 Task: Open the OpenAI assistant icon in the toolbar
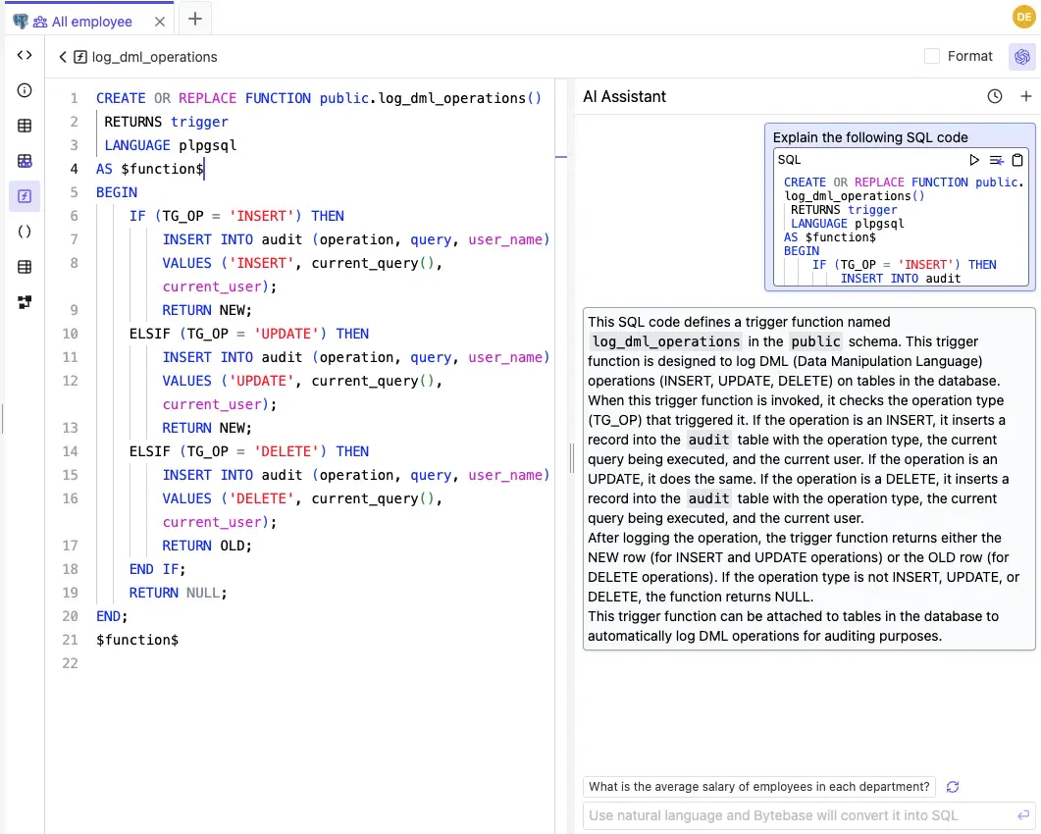tap(1024, 56)
